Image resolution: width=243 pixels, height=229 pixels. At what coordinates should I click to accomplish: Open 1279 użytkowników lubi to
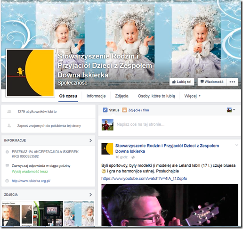(x=37, y=112)
